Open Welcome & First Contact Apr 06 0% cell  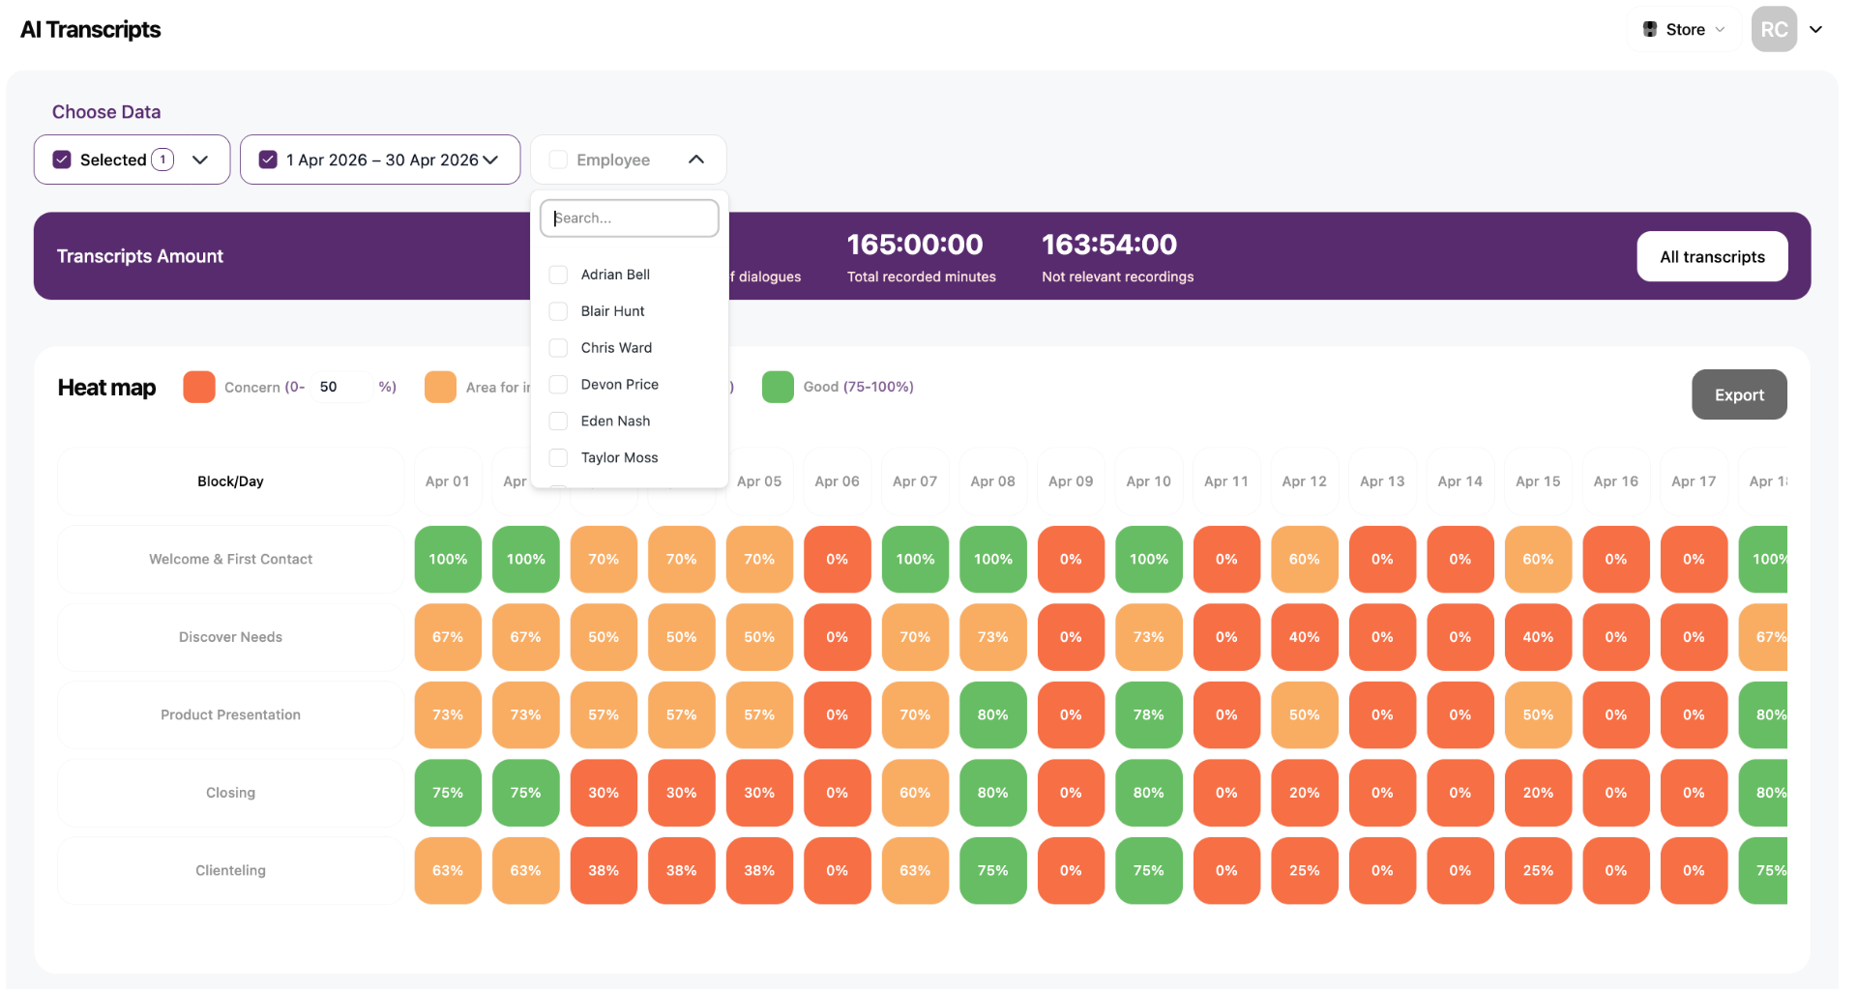[x=838, y=560]
